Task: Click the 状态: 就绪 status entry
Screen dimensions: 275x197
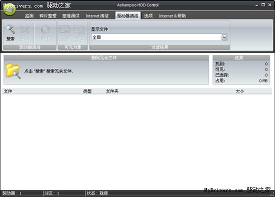Action: tap(97, 193)
